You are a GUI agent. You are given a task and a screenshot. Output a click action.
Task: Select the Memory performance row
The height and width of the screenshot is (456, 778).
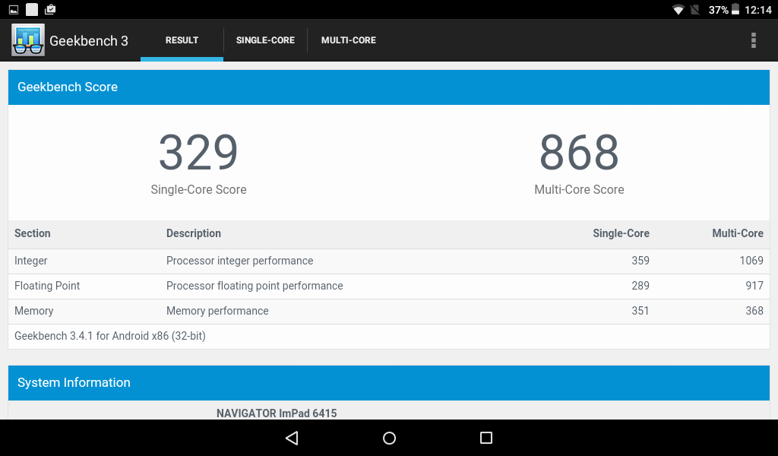tap(388, 311)
